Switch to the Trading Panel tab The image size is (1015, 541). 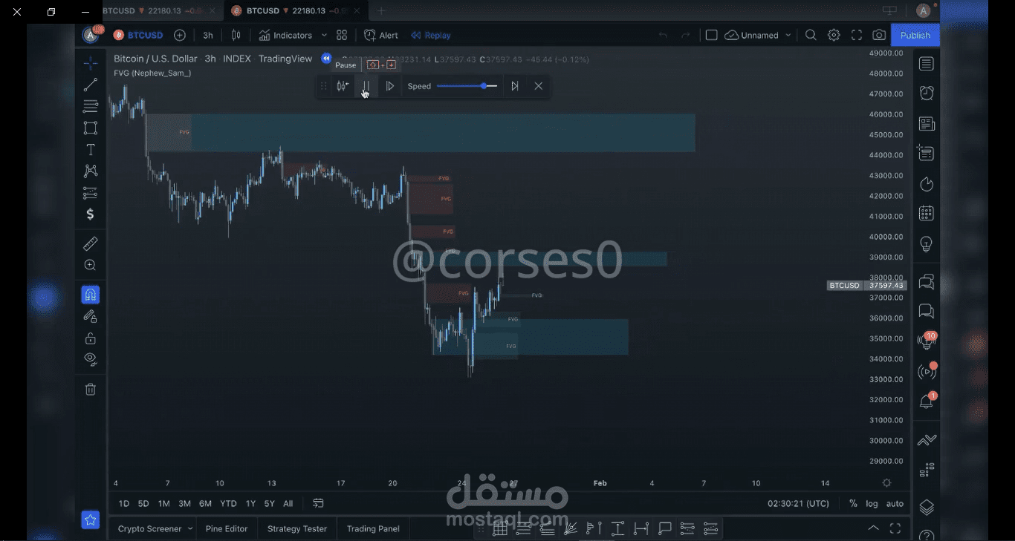click(373, 528)
